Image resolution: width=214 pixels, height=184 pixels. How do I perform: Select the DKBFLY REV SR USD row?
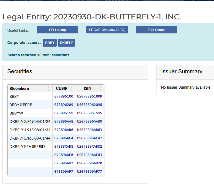[x=56, y=147]
